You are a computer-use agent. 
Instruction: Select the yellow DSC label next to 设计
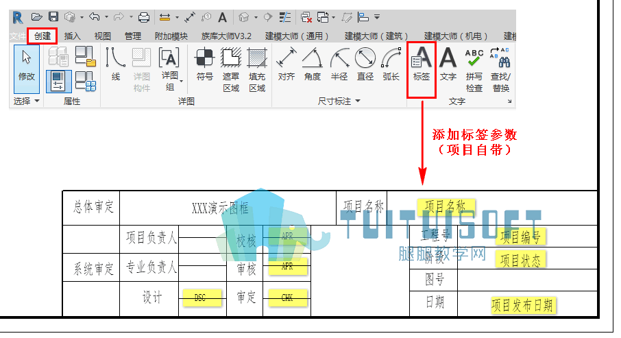point(202,298)
